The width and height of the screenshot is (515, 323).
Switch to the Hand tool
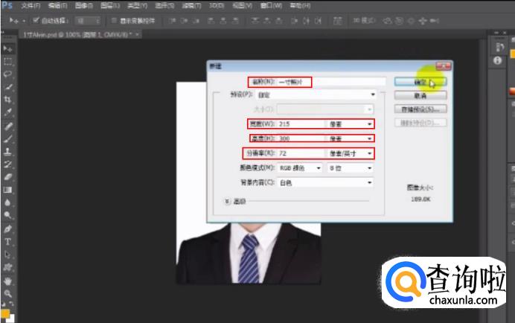8,281
